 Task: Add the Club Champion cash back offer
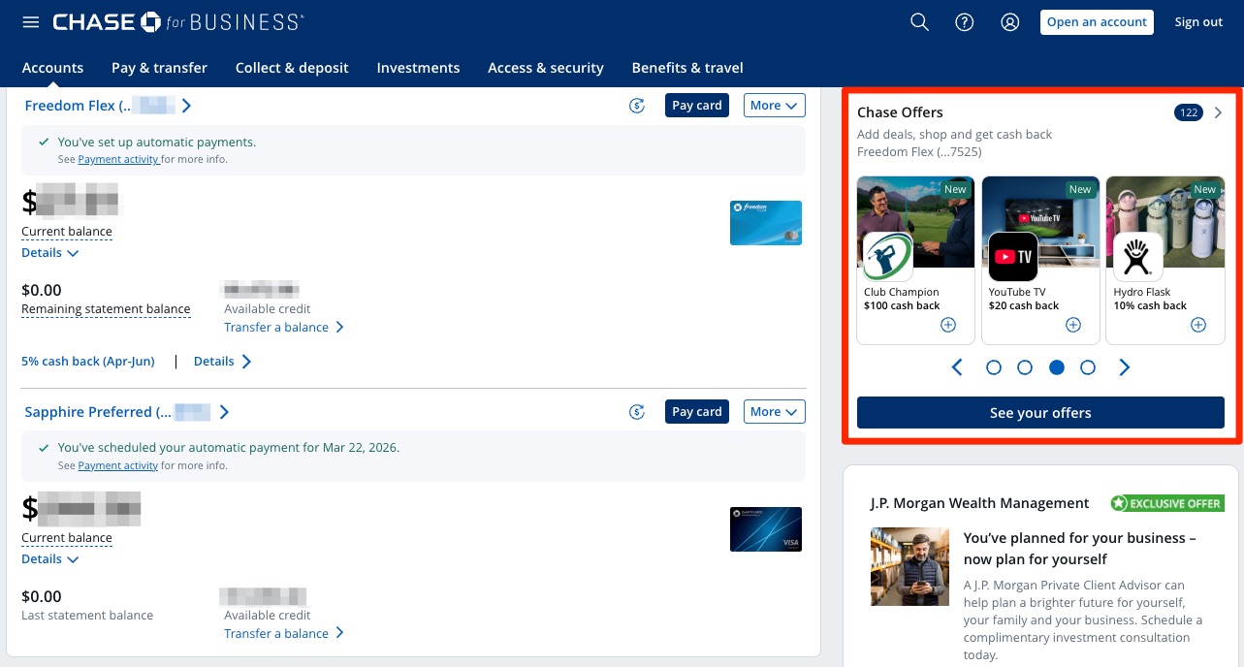point(948,325)
